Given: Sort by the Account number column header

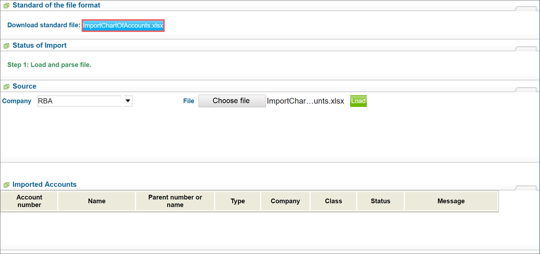Looking at the screenshot, I should pyautogui.click(x=29, y=201).
